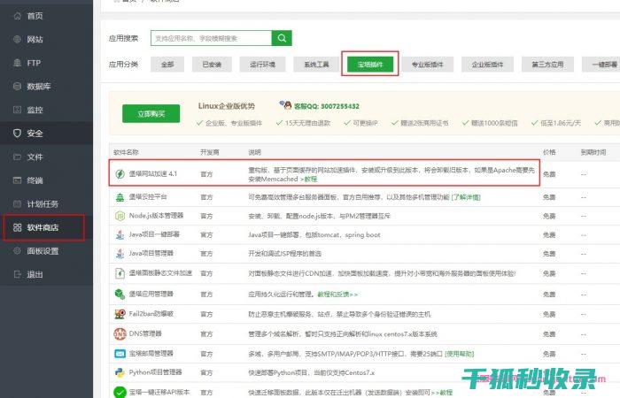Click 官方 developer cell in Java项目管理器 row
Image resolution: width=620 pixels, height=398 pixels.
pos(206,254)
